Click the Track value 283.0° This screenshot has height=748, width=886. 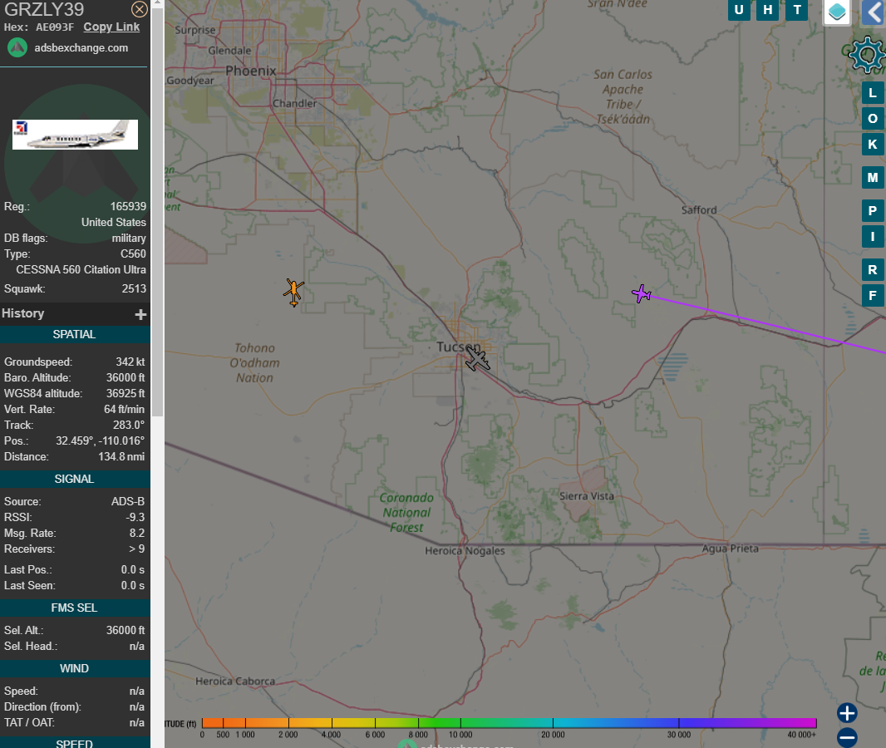[129, 425]
